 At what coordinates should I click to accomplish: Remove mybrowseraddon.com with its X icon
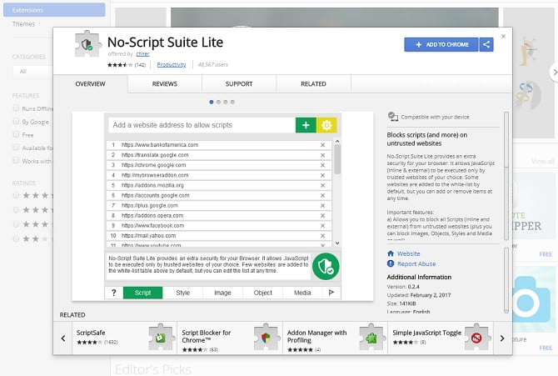(322, 175)
